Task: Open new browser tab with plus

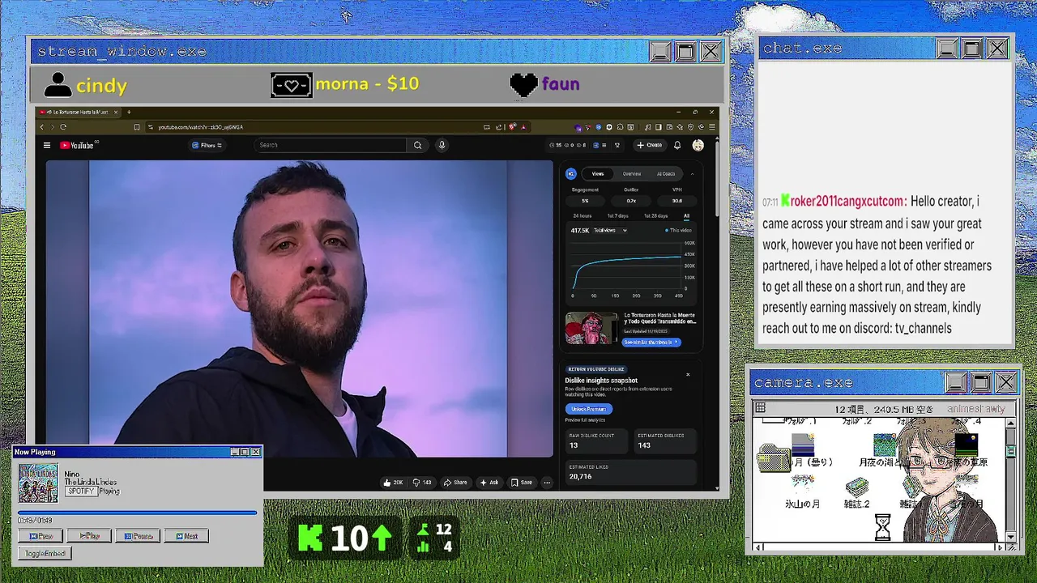Action: click(129, 112)
